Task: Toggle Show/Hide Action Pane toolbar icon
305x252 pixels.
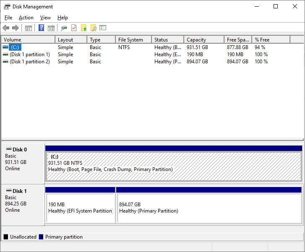Action: tap(51, 28)
